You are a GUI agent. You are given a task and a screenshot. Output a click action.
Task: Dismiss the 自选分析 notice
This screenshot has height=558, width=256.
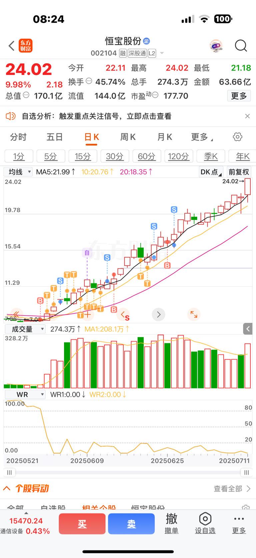pyautogui.click(x=247, y=116)
